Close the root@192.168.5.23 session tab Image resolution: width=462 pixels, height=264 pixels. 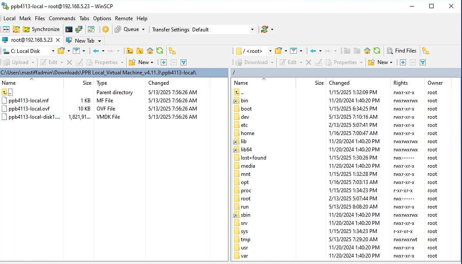(58, 40)
